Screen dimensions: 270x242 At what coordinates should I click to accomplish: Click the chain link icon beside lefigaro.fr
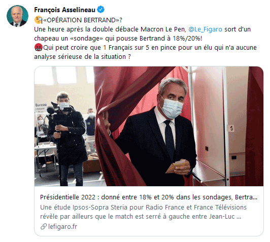pyautogui.click(x=44, y=226)
